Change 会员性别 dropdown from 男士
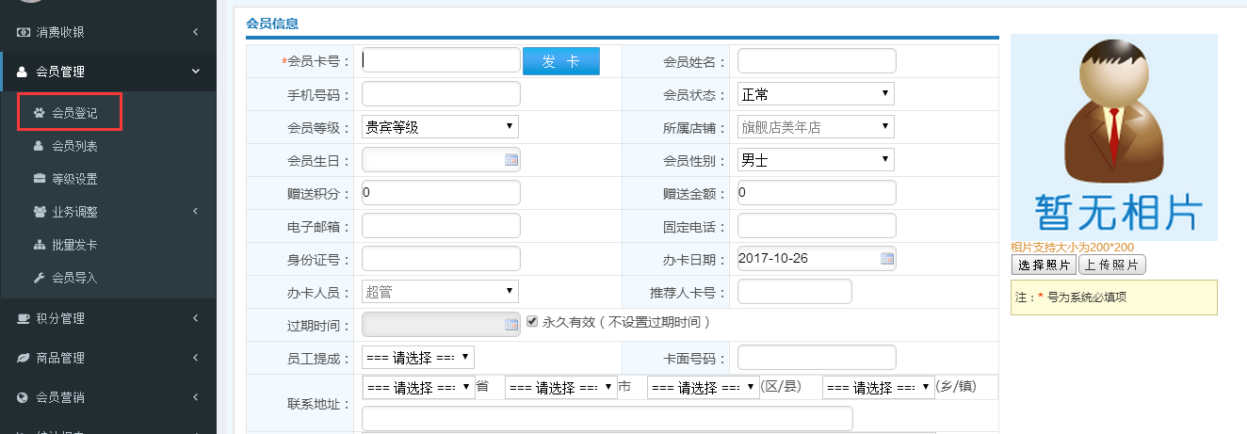Image resolution: width=1247 pixels, height=434 pixels. point(816,160)
